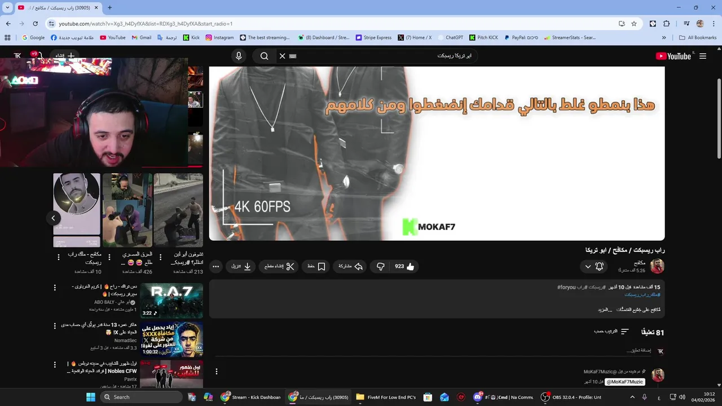Start voice search with microphone icon
722x406 pixels.
pyautogui.click(x=239, y=56)
